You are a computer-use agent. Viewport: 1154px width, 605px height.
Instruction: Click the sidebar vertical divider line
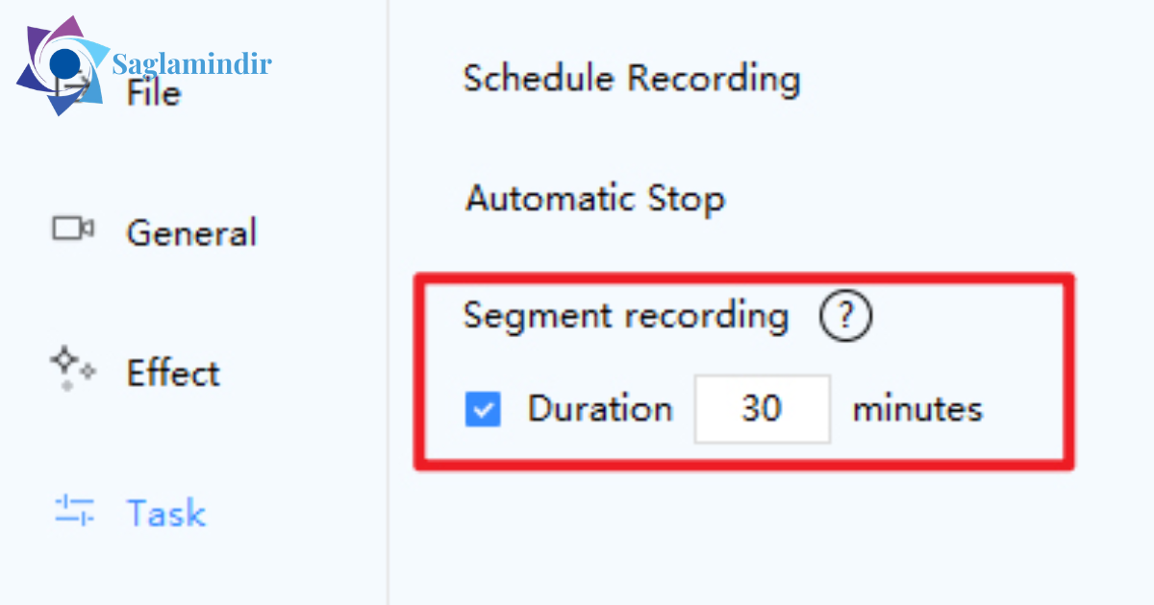coord(388,302)
